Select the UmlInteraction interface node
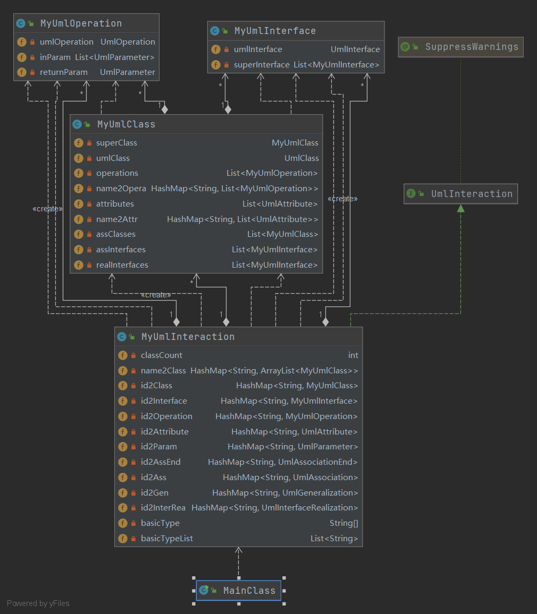The image size is (537, 614). pyautogui.click(x=460, y=193)
